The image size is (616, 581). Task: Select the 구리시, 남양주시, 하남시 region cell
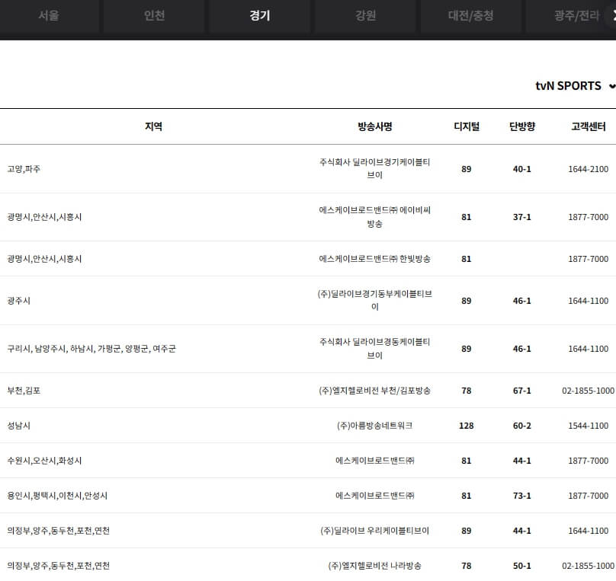(x=91, y=349)
